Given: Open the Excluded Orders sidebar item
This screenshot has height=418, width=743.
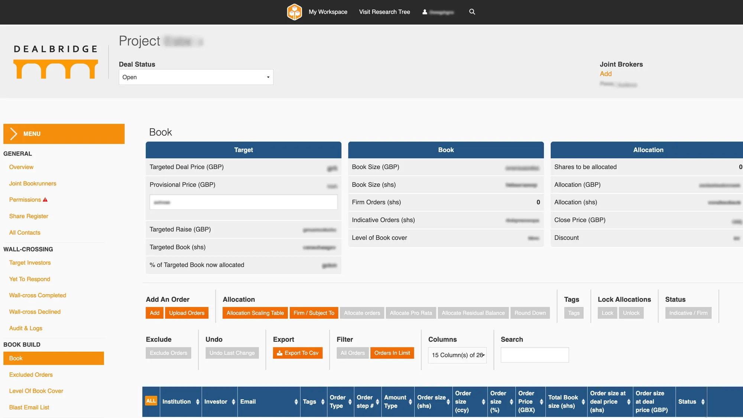Looking at the screenshot, I should coord(31,375).
